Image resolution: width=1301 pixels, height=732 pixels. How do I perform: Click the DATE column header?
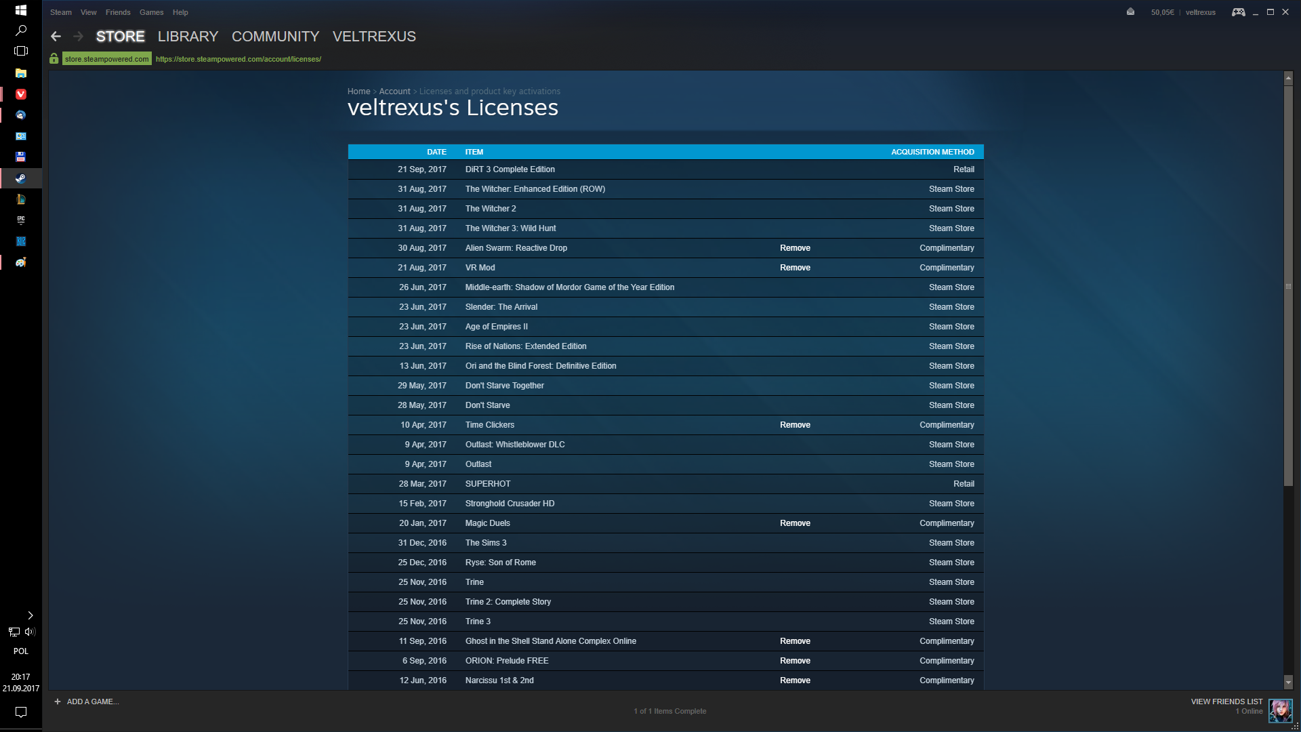tap(436, 152)
